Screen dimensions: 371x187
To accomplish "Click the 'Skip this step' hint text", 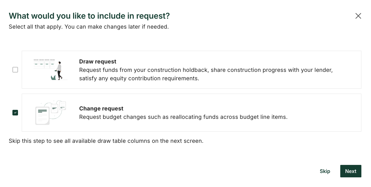I will (106, 141).
